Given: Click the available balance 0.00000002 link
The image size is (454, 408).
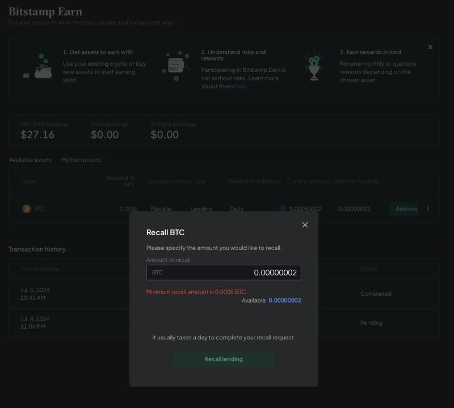Looking at the screenshot, I should 285,300.
